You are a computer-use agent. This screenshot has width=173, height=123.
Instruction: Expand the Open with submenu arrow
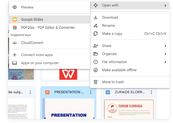tap(165, 6)
